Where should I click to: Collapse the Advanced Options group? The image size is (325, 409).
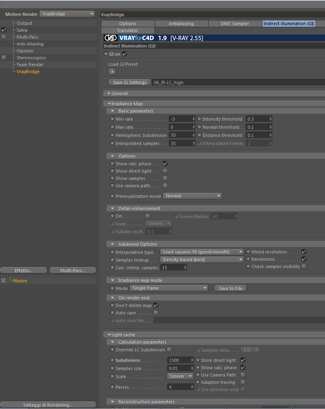113,244
